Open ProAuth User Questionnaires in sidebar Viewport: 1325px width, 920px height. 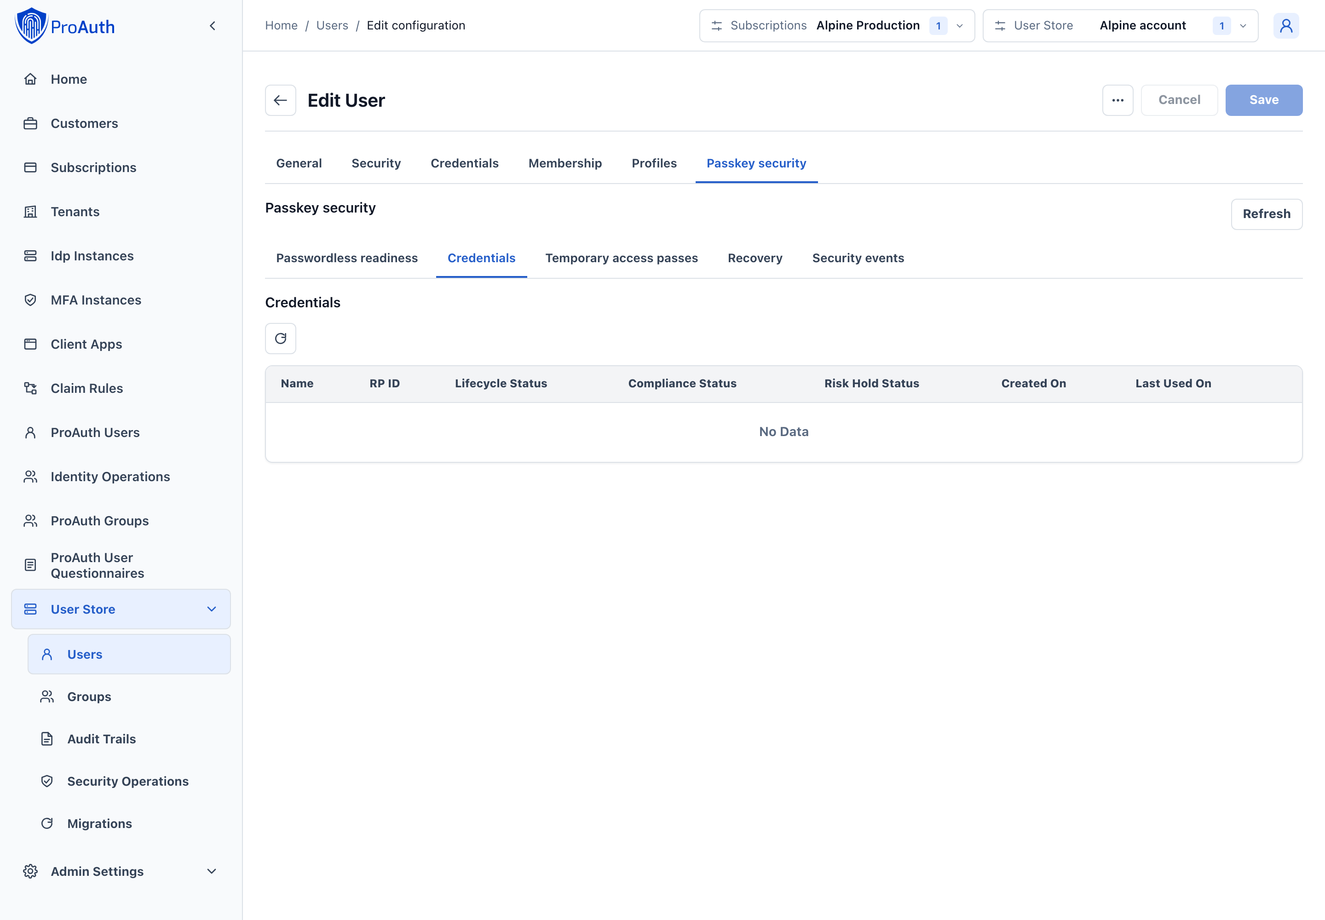[x=121, y=565]
